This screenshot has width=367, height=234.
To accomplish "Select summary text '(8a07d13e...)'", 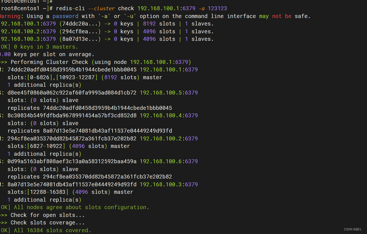I will pyautogui.click(x=80, y=39).
